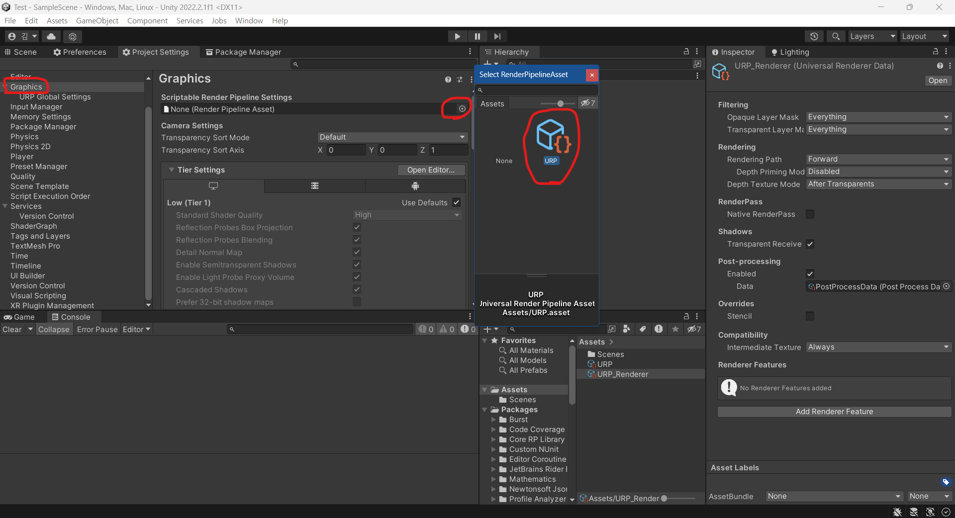Screen dimensions: 955x518
Task: Open the account dropdown in toolbar
Action: 22,36
